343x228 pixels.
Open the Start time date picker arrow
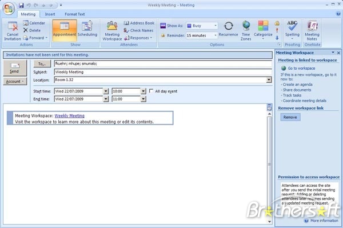pyautogui.click(x=106, y=91)
